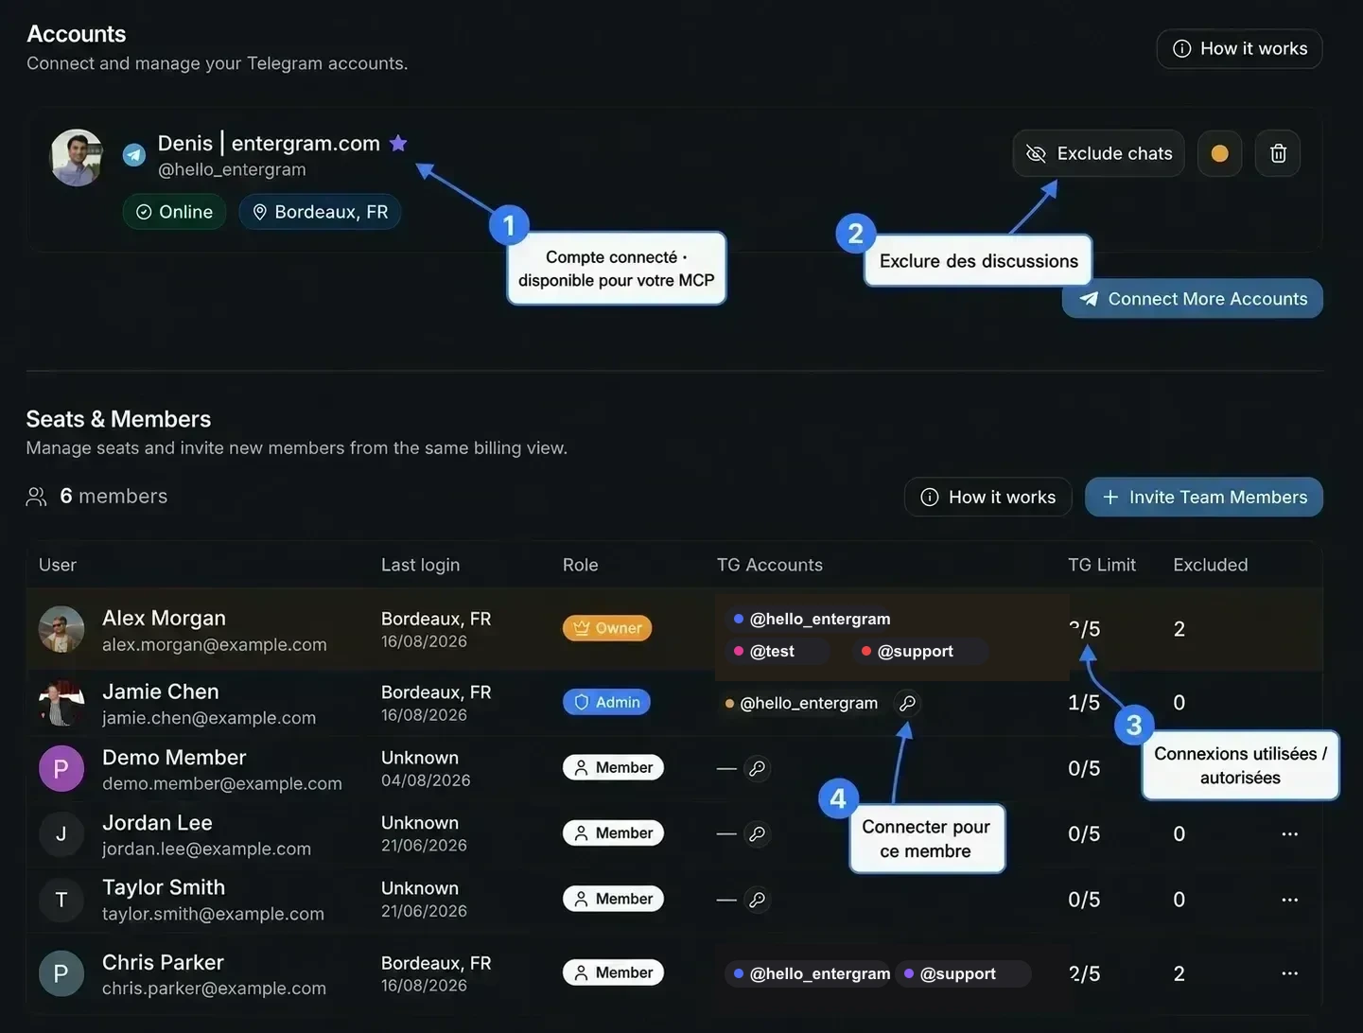Click the Role column header
Screen dimensions: 1363x1033
tap(580, 565)
